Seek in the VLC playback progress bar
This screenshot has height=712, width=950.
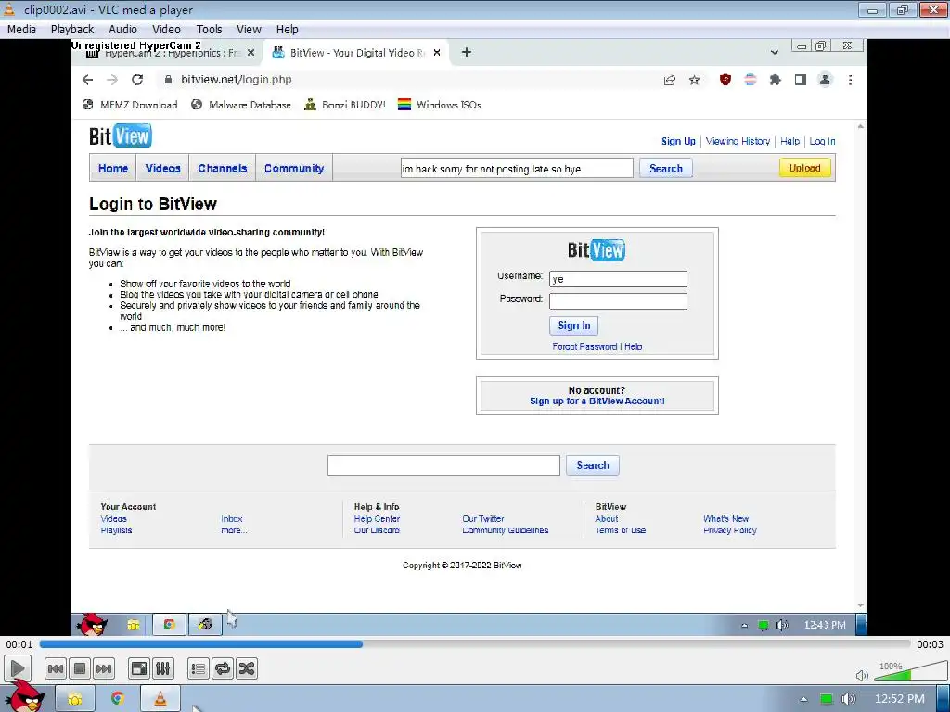[x=474, y=644]
